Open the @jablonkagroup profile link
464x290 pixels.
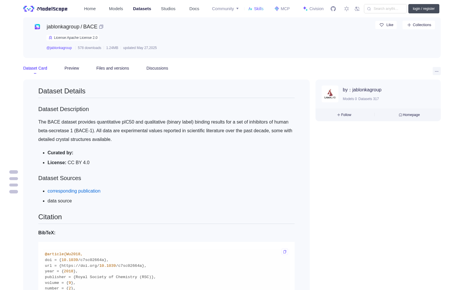59,48
